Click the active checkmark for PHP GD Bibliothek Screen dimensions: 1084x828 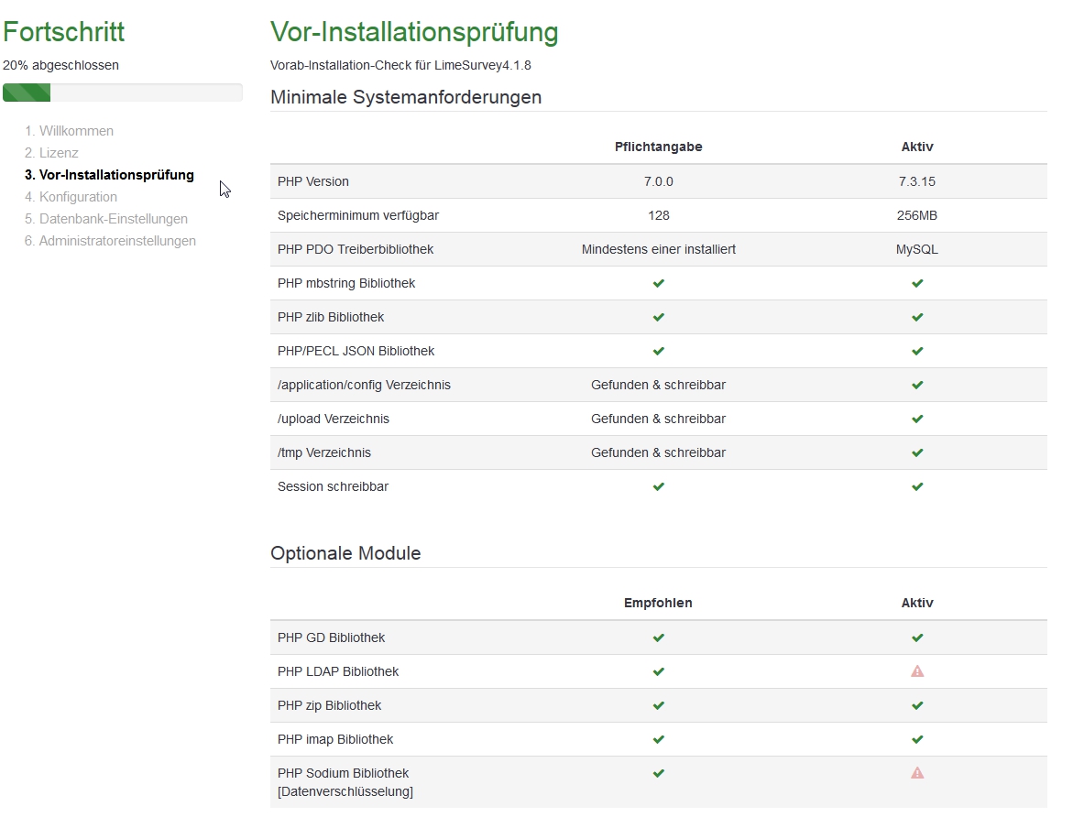(x=917, y=638)
